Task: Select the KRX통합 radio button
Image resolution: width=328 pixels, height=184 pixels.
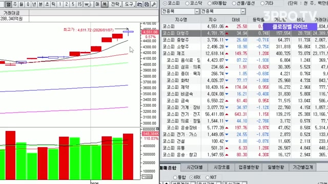Action: [x=210, y=4]
